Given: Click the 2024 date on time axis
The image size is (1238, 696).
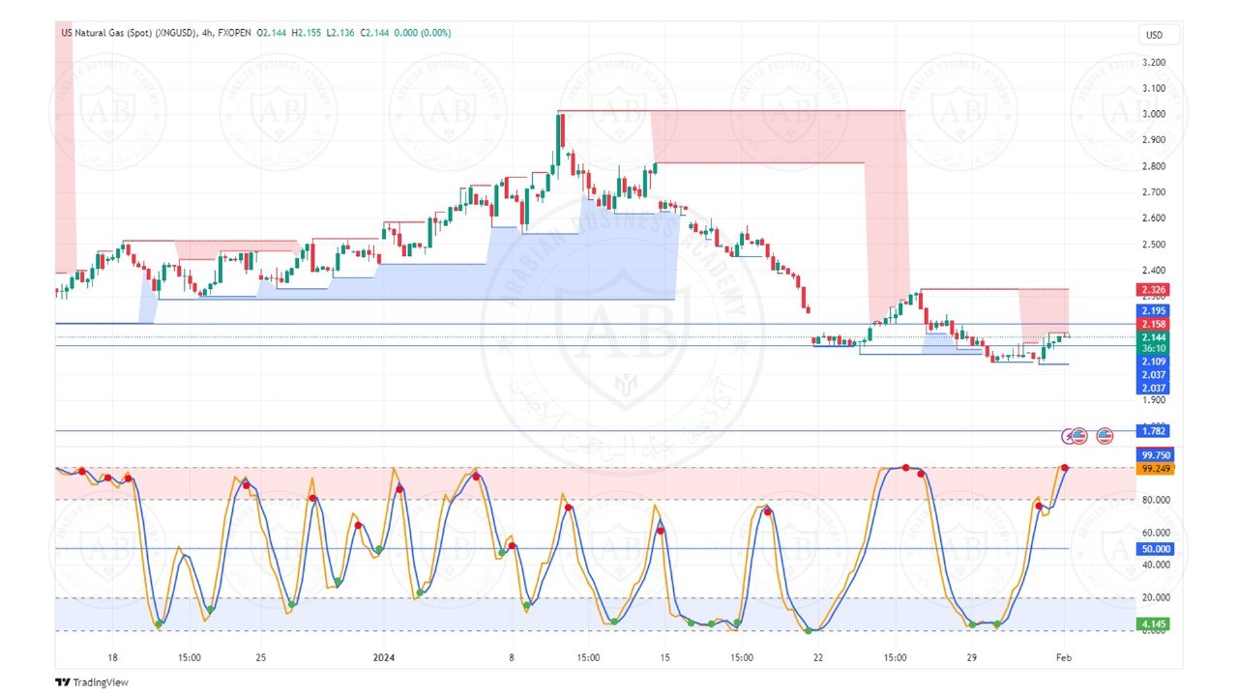Looking at the screenshot, I should click(384, 658).
